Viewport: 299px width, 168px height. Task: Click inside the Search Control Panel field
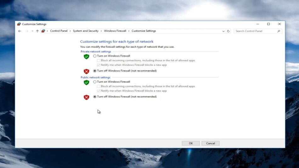pos(255,31)
